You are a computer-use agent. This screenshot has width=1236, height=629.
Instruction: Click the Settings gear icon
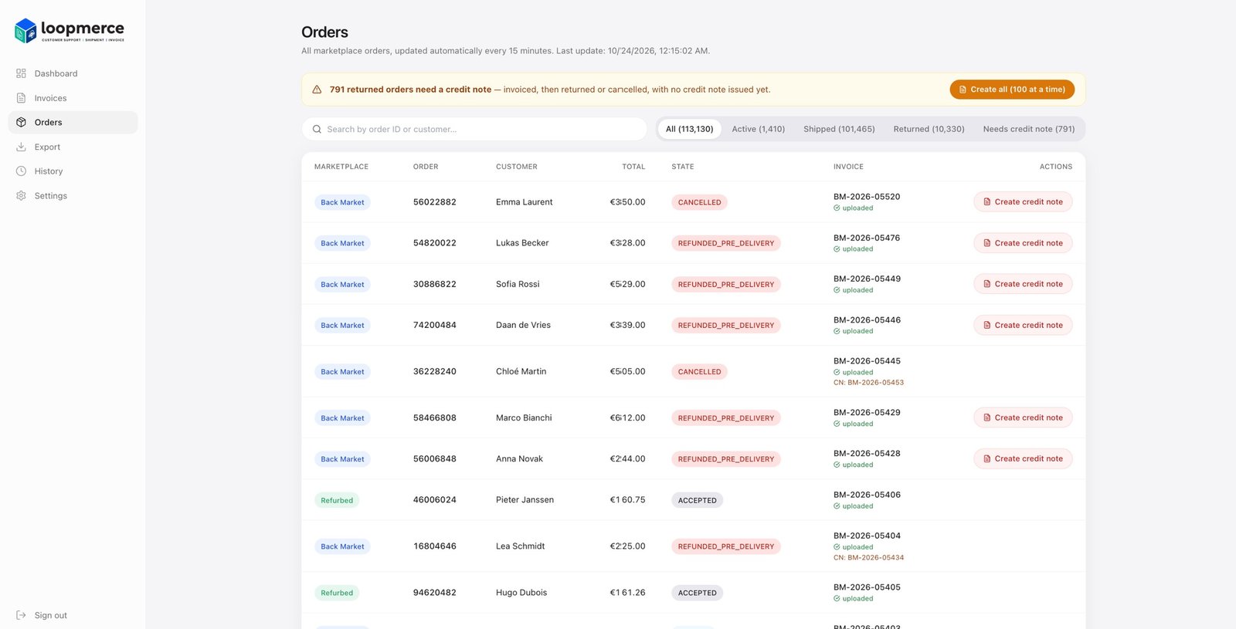click(x=21, y=196)
